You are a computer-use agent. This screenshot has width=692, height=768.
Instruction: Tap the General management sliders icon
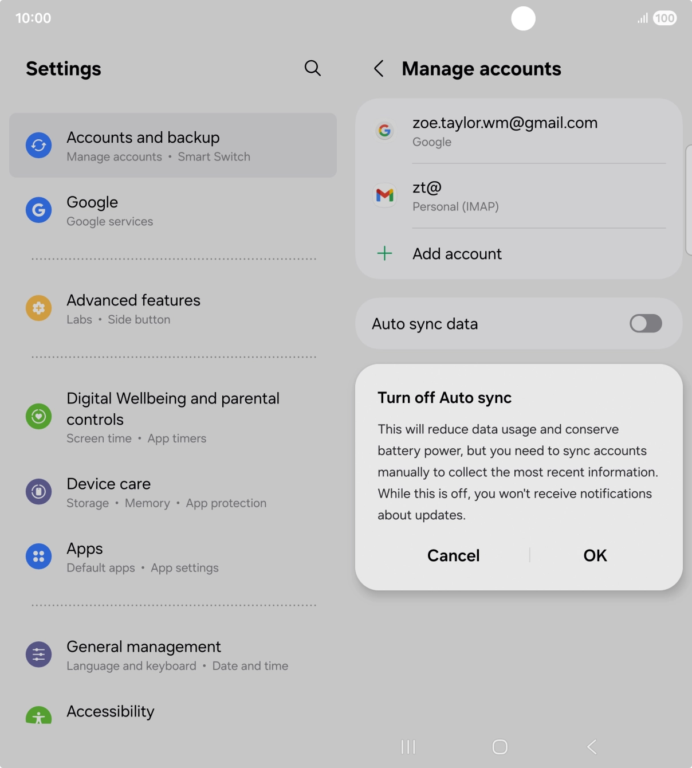(x=38, y=654)
